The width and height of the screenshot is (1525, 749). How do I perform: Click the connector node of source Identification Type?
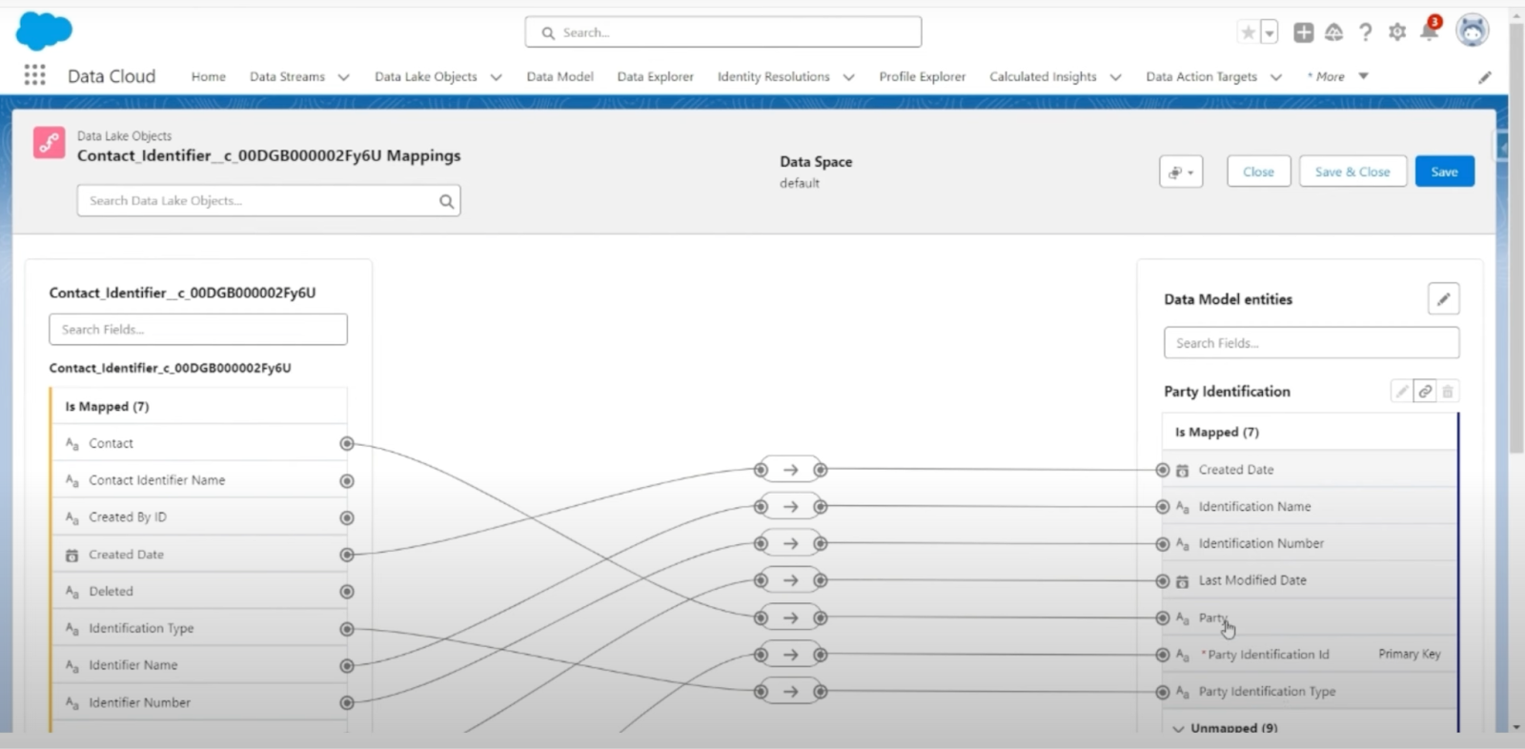click(347, 629)
